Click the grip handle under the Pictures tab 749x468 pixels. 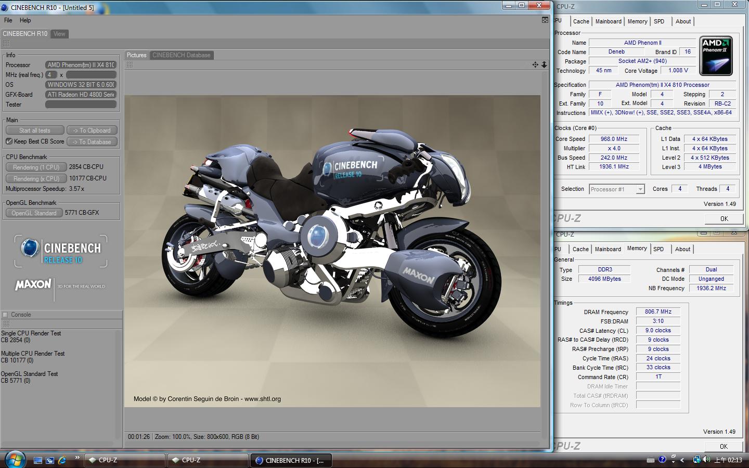click(130, 64)
